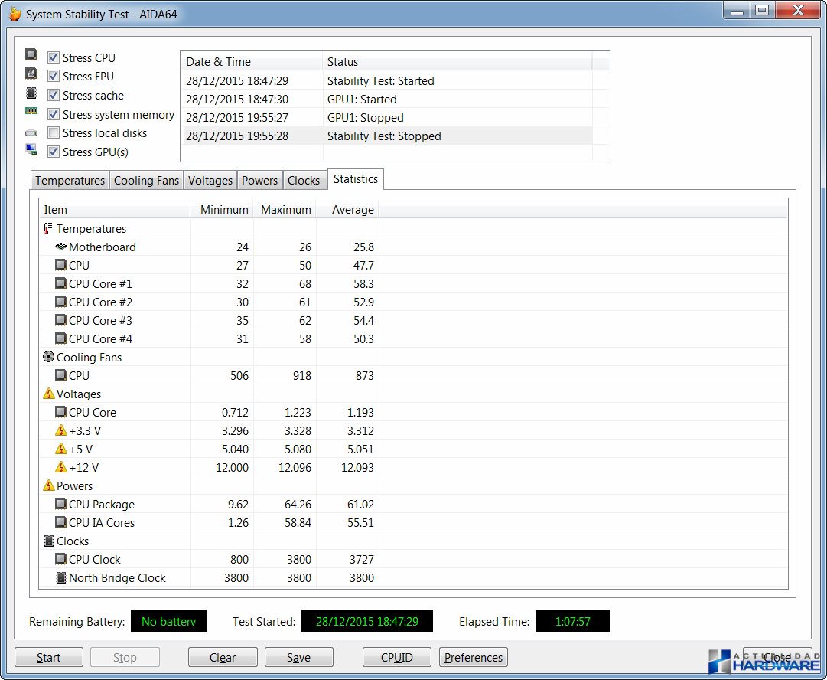The height and width of the screenshot is (680, 827).
Task: Click the warning icon beside Powers
Action: click(48, 485)
